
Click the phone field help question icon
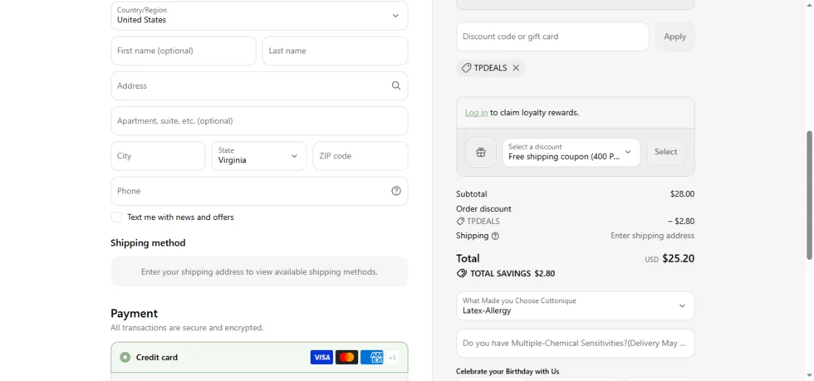[x=396, y=191]
